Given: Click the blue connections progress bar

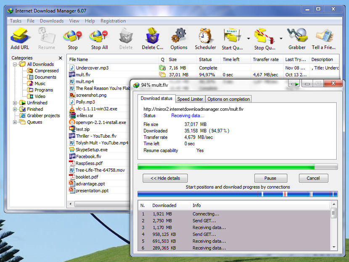Looking at the screenshot, I should 238,194.
